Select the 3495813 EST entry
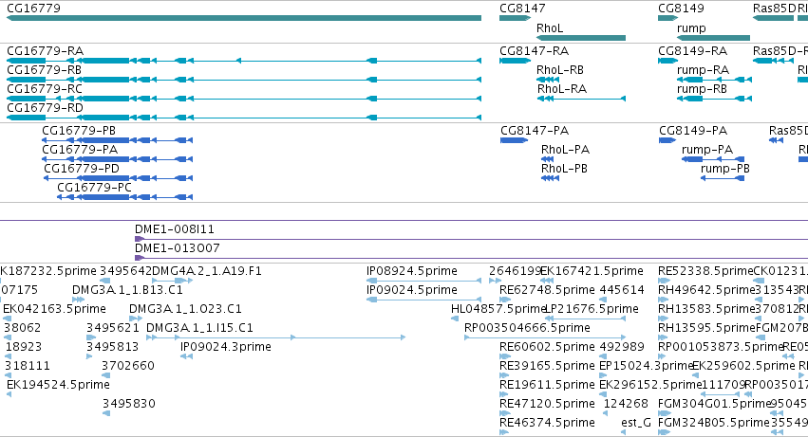Screen dimensions: 808x437 [x=89, y=356]
